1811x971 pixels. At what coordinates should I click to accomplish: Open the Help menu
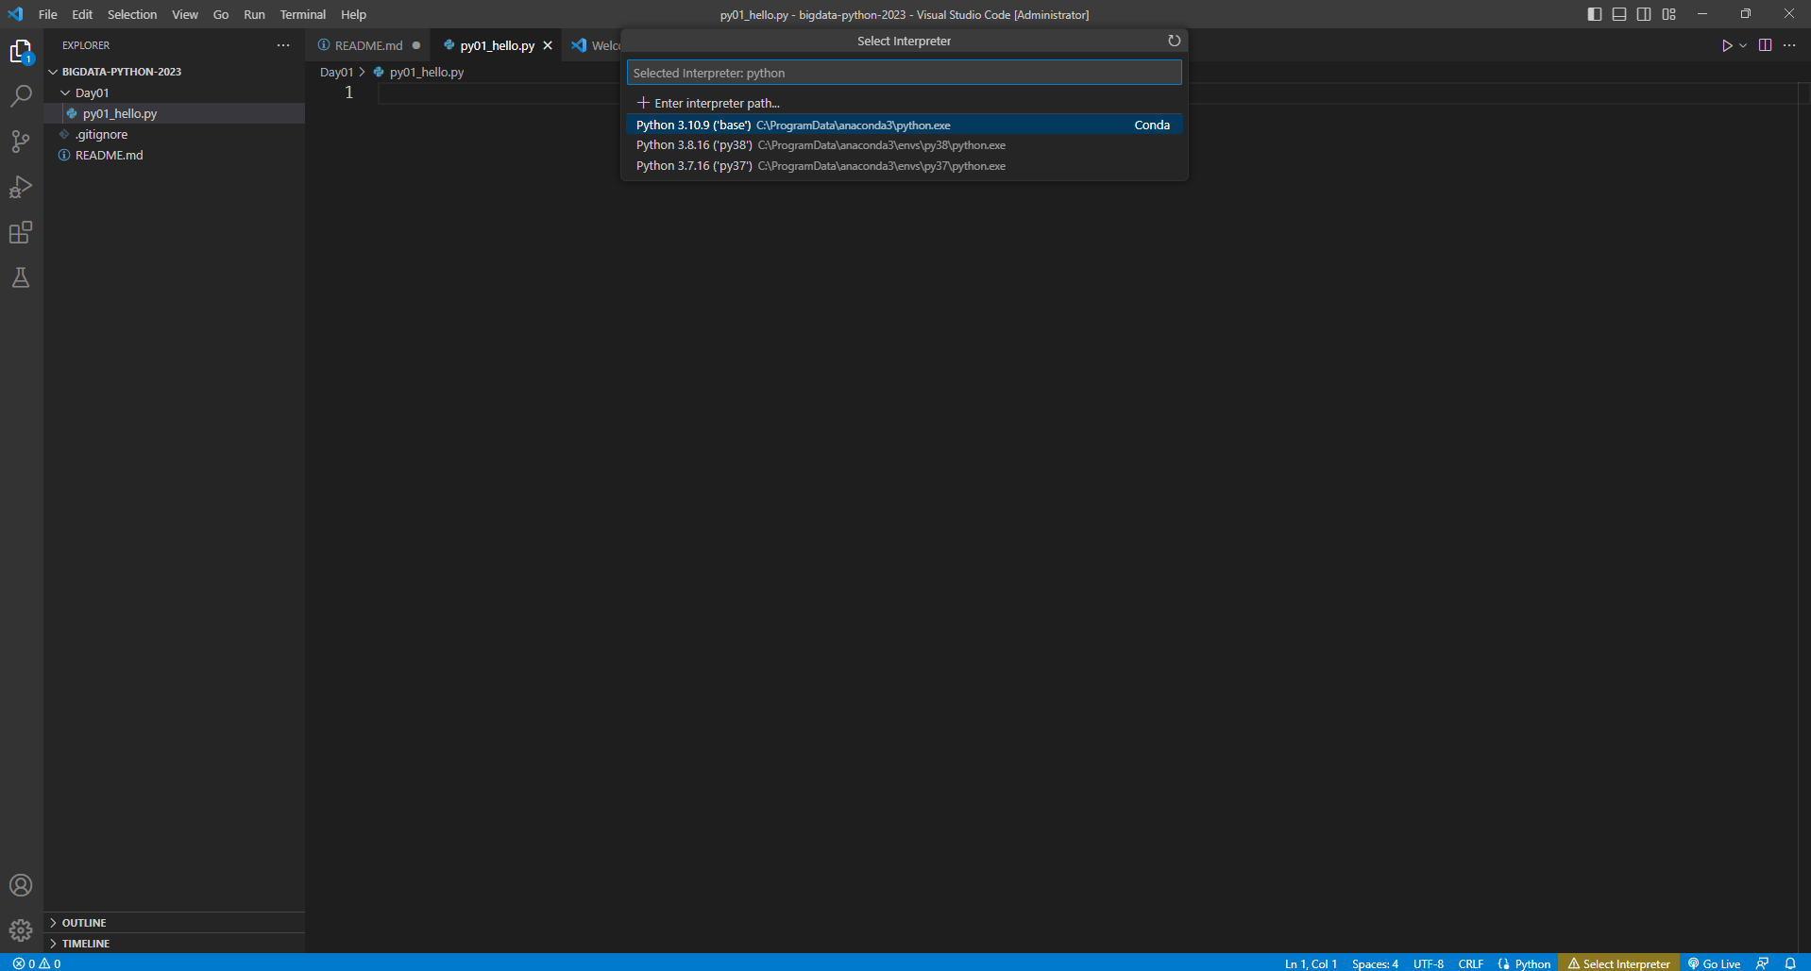(x=353, y=14)
